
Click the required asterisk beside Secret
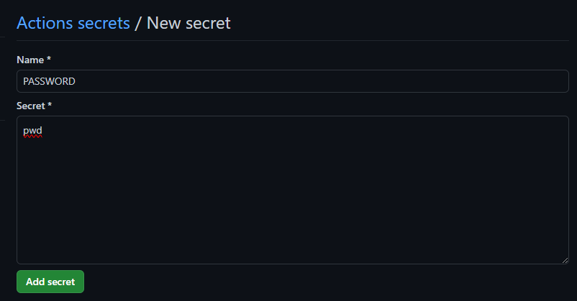[50, 105]
